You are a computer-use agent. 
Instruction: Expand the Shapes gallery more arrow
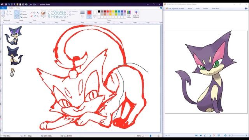click(67, 17)
